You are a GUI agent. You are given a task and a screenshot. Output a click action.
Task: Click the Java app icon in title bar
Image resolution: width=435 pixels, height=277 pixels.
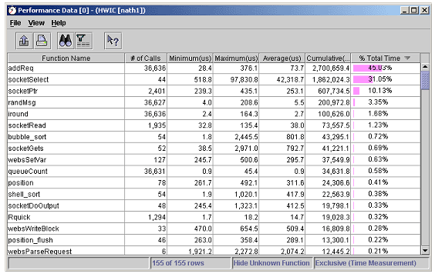pyautogui.click(x=12, y=11)
